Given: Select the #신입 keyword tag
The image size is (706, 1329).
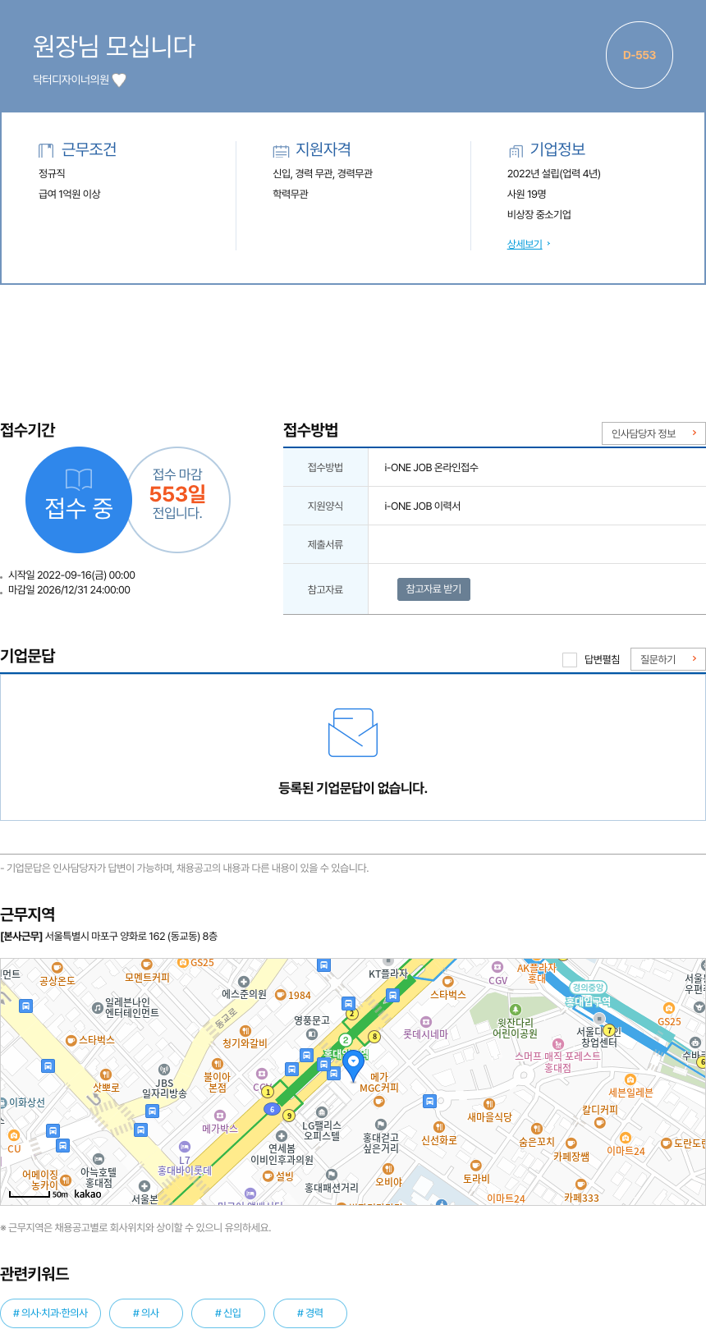Looking at the screenshot, I should 228,1313.
